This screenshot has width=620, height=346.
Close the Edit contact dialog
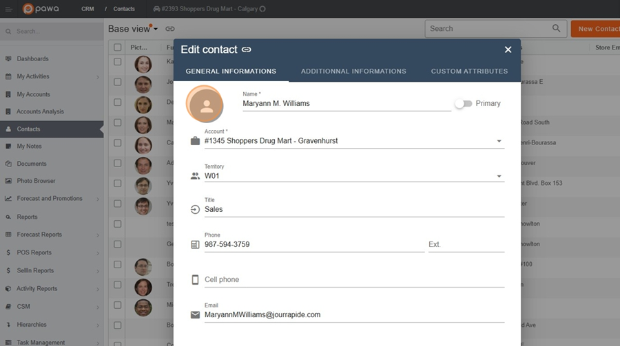[x=508, y=50]
